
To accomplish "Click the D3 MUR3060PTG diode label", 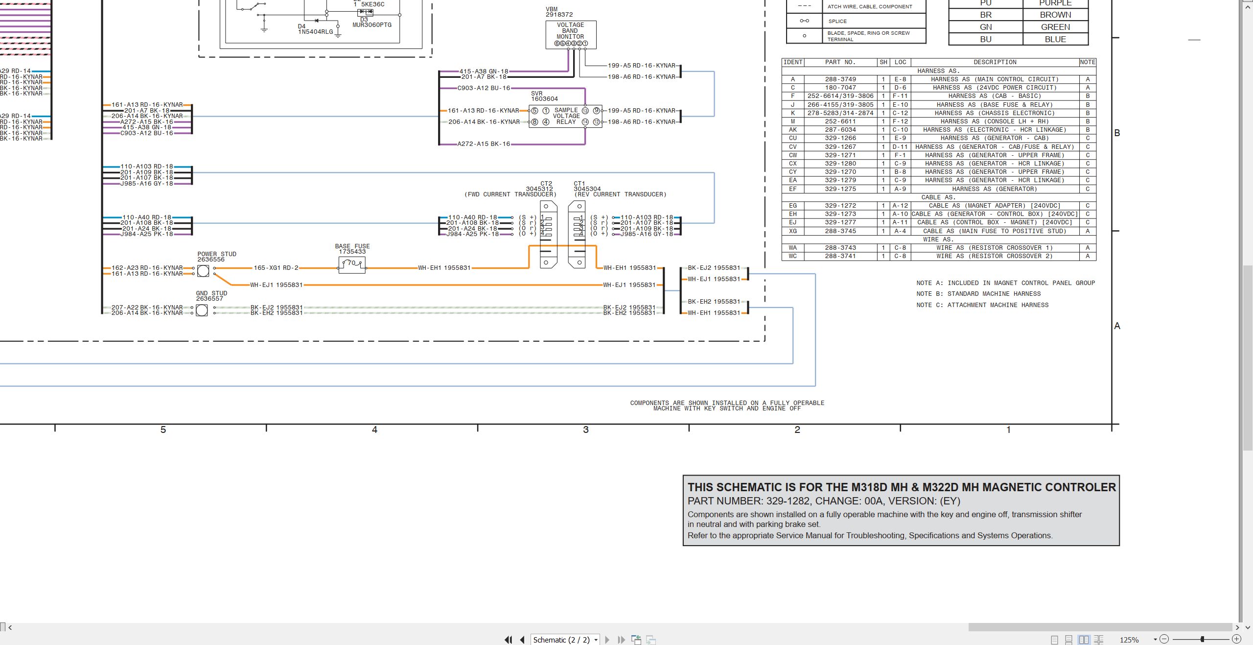I will click(371, 22).
